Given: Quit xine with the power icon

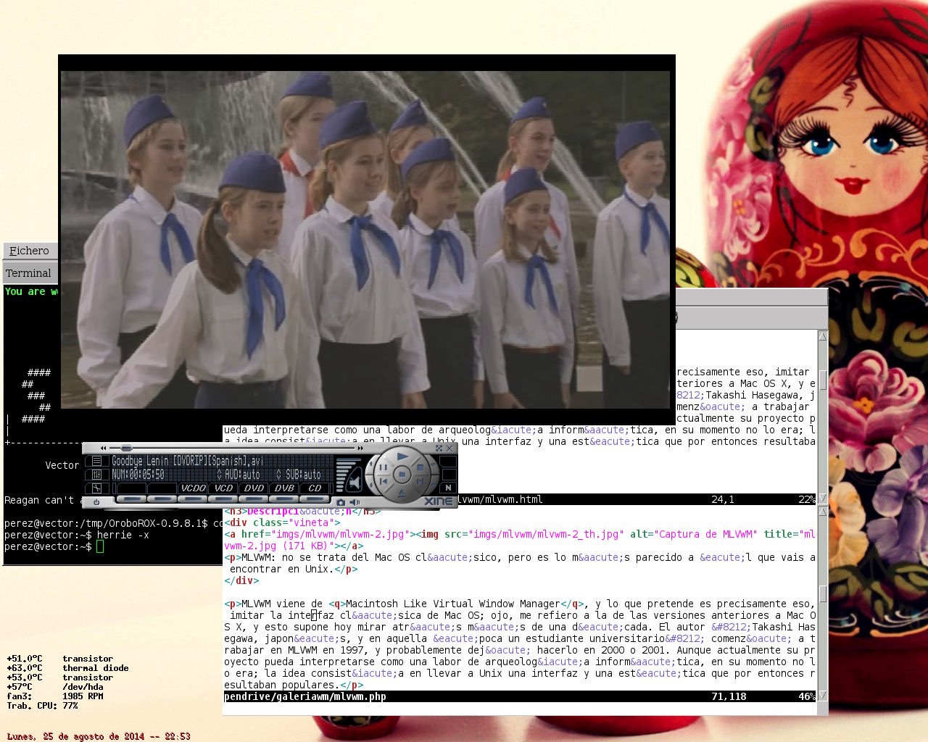Looking at the screenshot, I should [x=96, y=502].
